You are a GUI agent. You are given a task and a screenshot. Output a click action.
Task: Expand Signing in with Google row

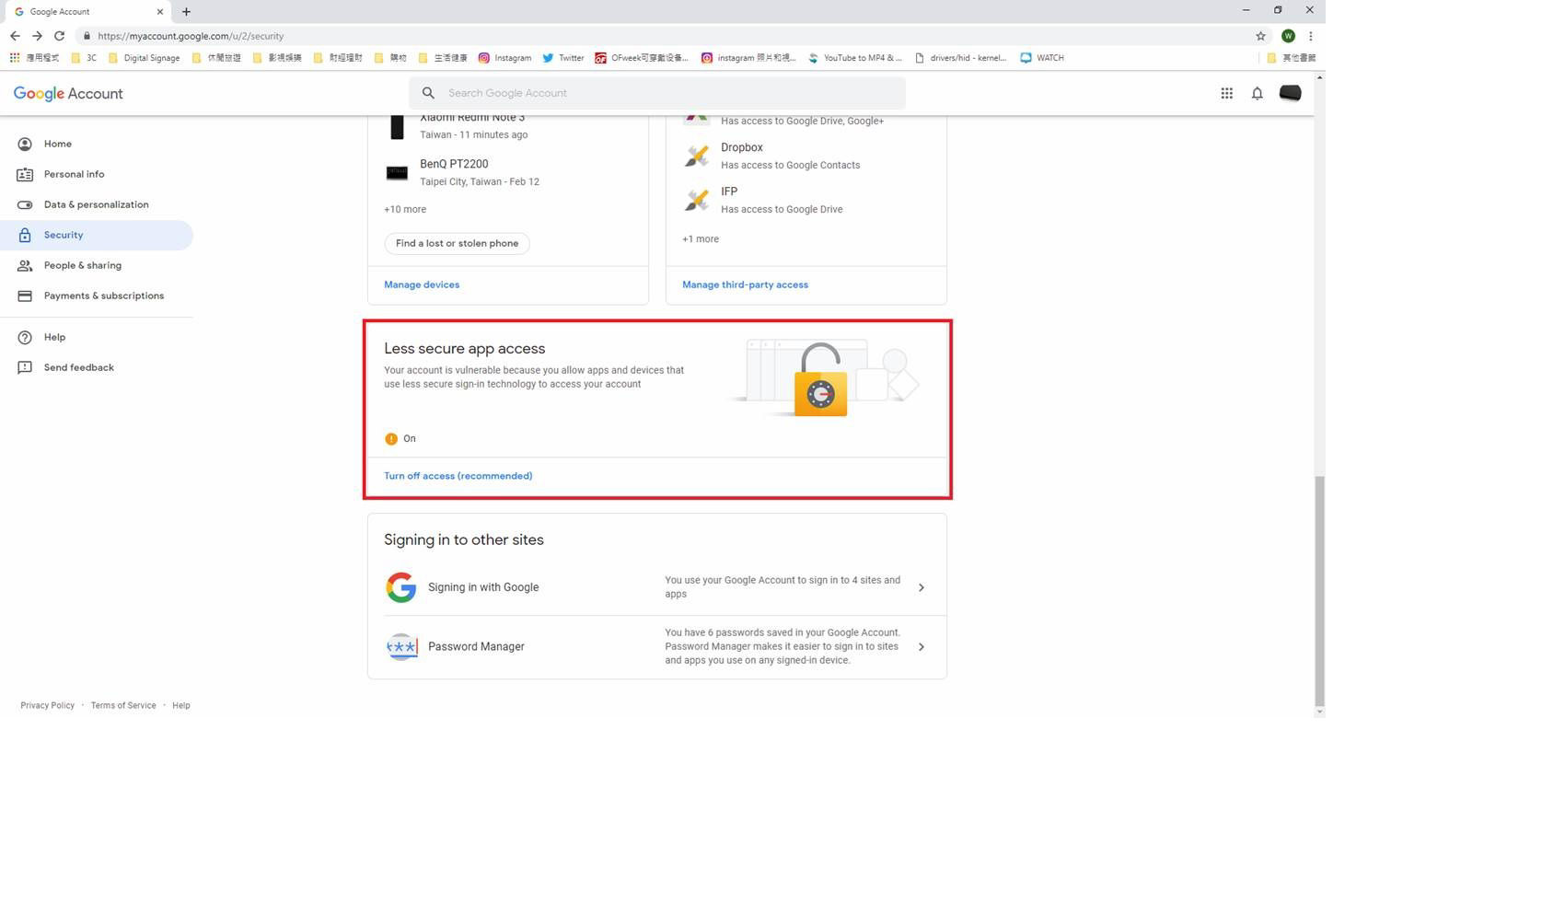[x=921, y=587]
